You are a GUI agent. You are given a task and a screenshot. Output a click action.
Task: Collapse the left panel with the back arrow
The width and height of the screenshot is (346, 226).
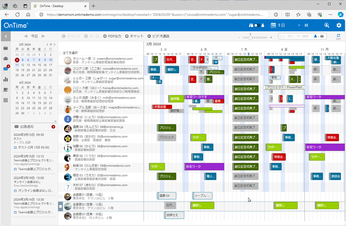pos(6,37)
